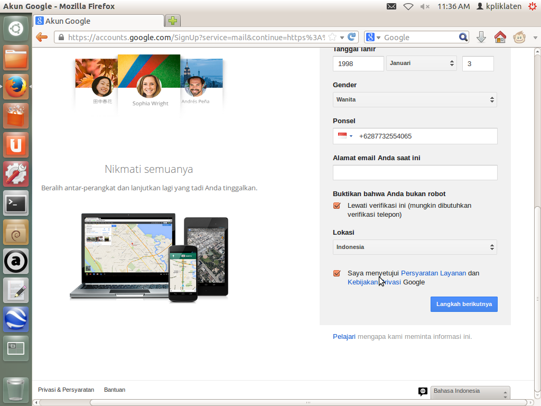Open the Trash launcher icon
Viewport: 541px width, 406px height.
(x=16, y=389)
